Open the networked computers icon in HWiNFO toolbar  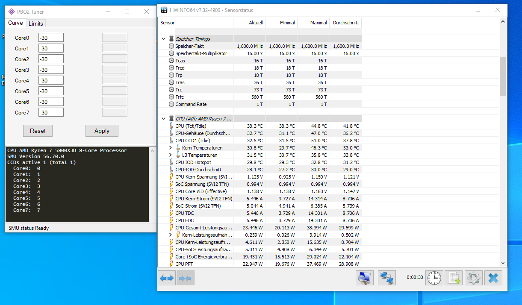click(387, 278)
